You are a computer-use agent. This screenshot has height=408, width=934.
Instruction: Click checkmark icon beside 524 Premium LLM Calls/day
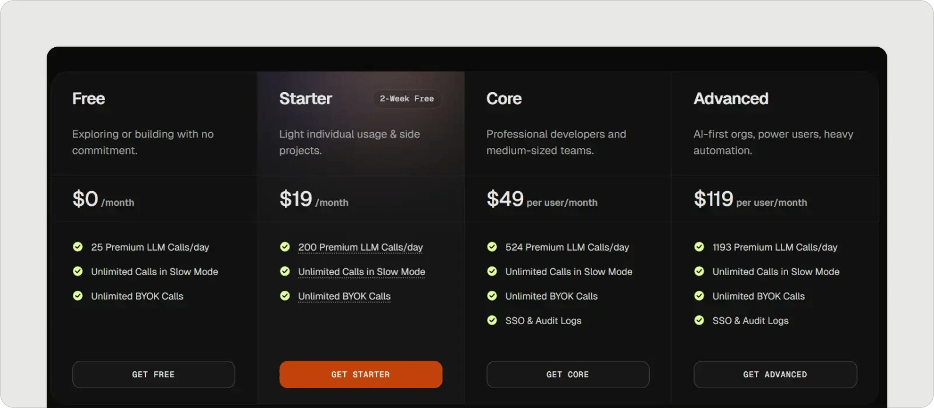click(x=492, y=247)
